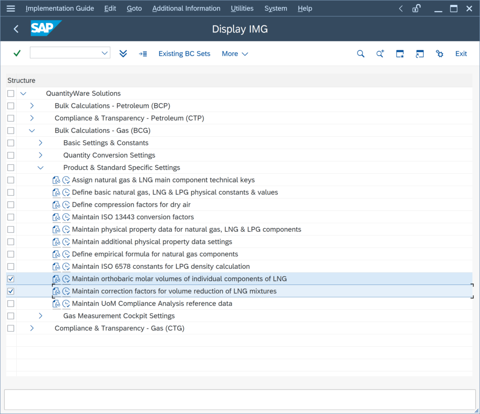Open the Goto menu
The width and height of the screenshot is (480, 414).
(134, 8)
